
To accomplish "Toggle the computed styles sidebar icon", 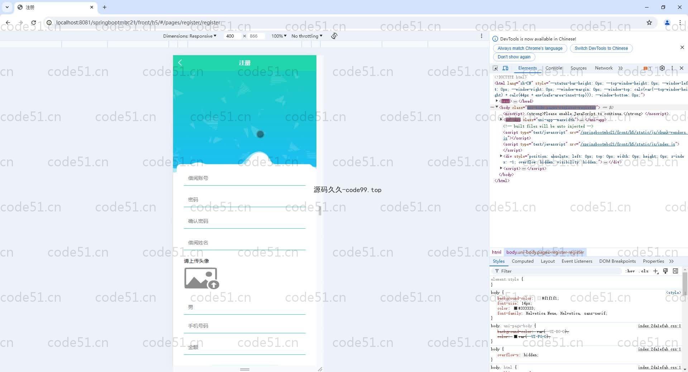I will [x=675, y=271].
